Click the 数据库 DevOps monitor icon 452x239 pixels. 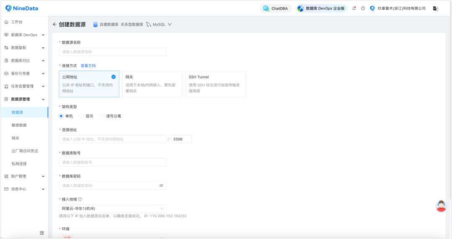(6, 35)
